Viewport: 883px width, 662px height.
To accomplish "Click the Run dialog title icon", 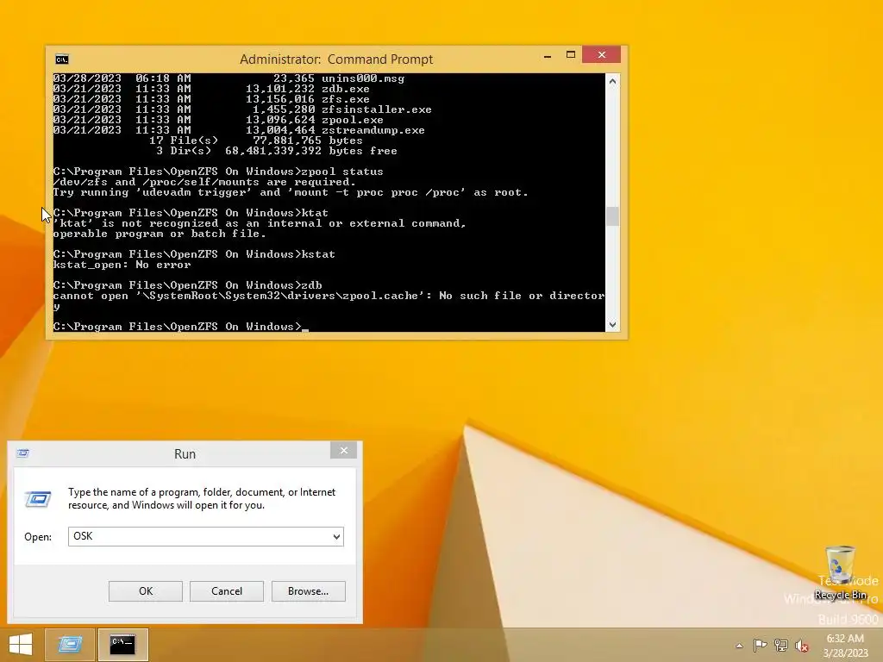I will click(x=22, y=453).
